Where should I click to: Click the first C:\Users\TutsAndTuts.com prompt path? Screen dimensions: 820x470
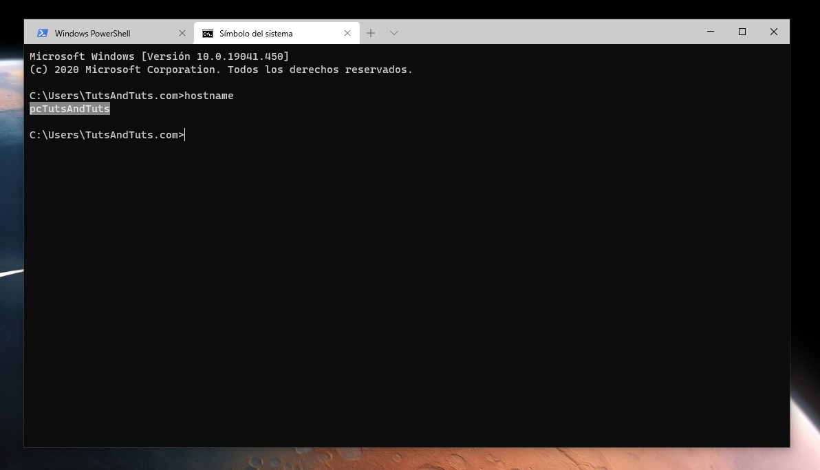[x=104, y=96]
